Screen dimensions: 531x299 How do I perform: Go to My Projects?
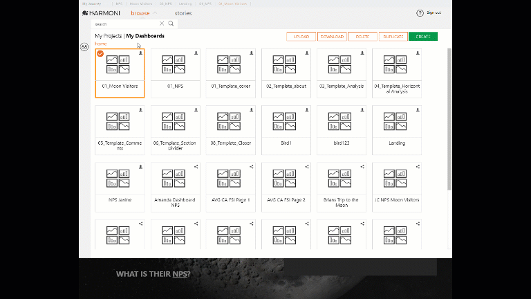(x=109, y=36)
